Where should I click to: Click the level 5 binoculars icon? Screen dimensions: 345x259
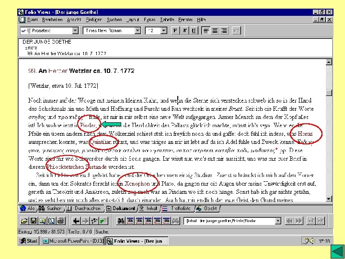point(166,221)
